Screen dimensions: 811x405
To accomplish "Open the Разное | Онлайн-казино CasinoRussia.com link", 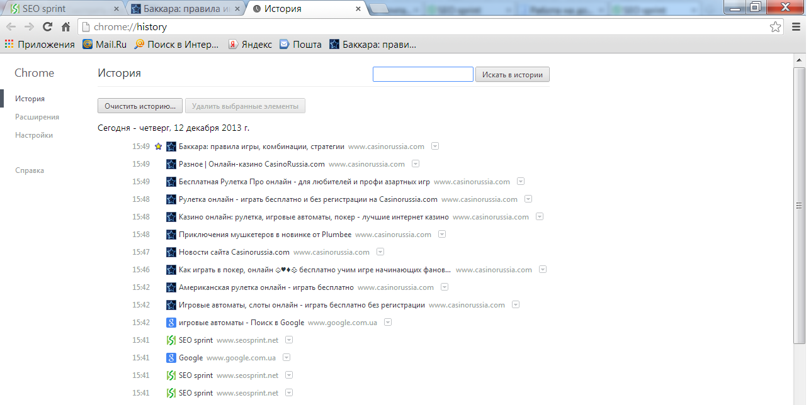I will coord(252,164).
